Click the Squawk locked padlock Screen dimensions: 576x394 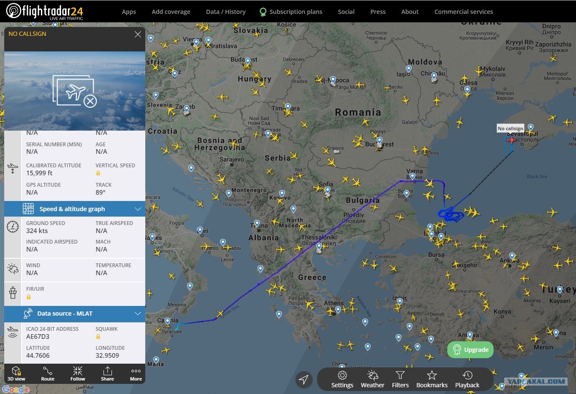pos(98,337)
